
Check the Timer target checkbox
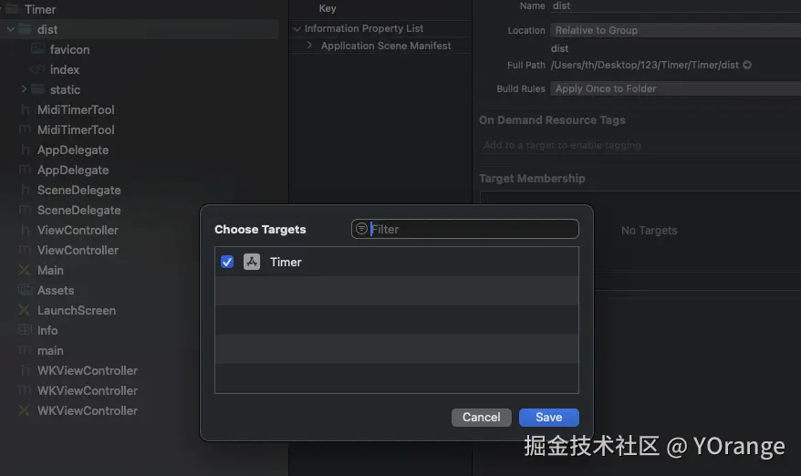tap(227, 262)
